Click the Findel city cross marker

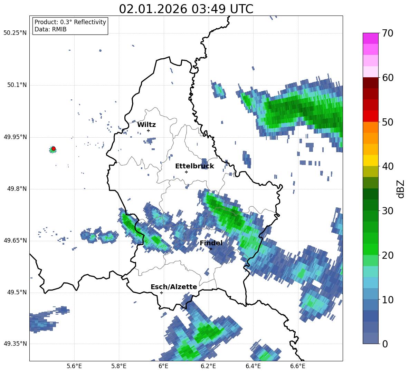[x=211, y=249]
